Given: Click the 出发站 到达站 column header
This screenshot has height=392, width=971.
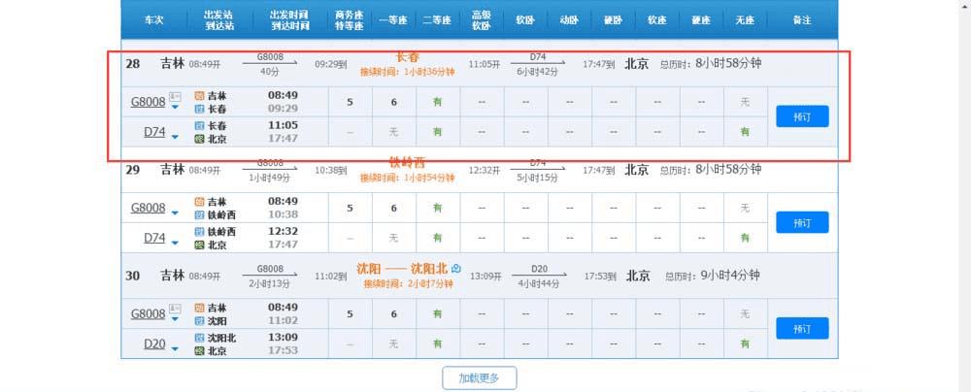Looking at the screenshot, I should (219, 20).
